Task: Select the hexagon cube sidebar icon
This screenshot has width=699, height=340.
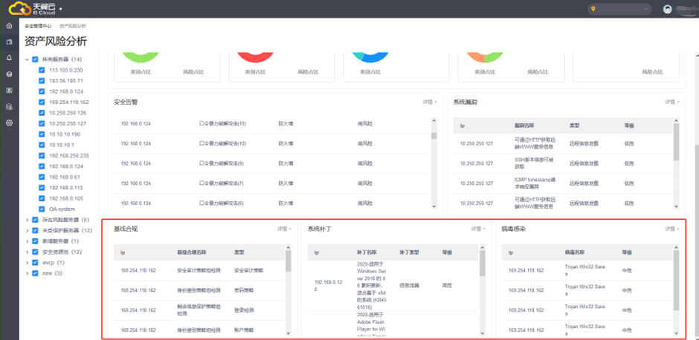Action: (9, 74)
